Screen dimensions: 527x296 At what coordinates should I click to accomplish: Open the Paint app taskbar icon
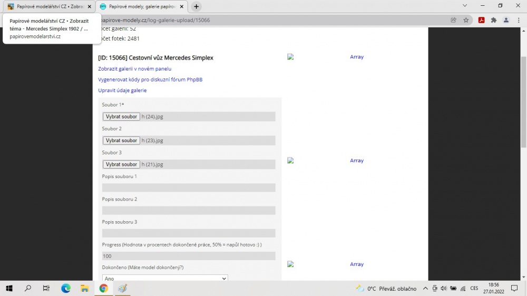[x=122, y=288]
